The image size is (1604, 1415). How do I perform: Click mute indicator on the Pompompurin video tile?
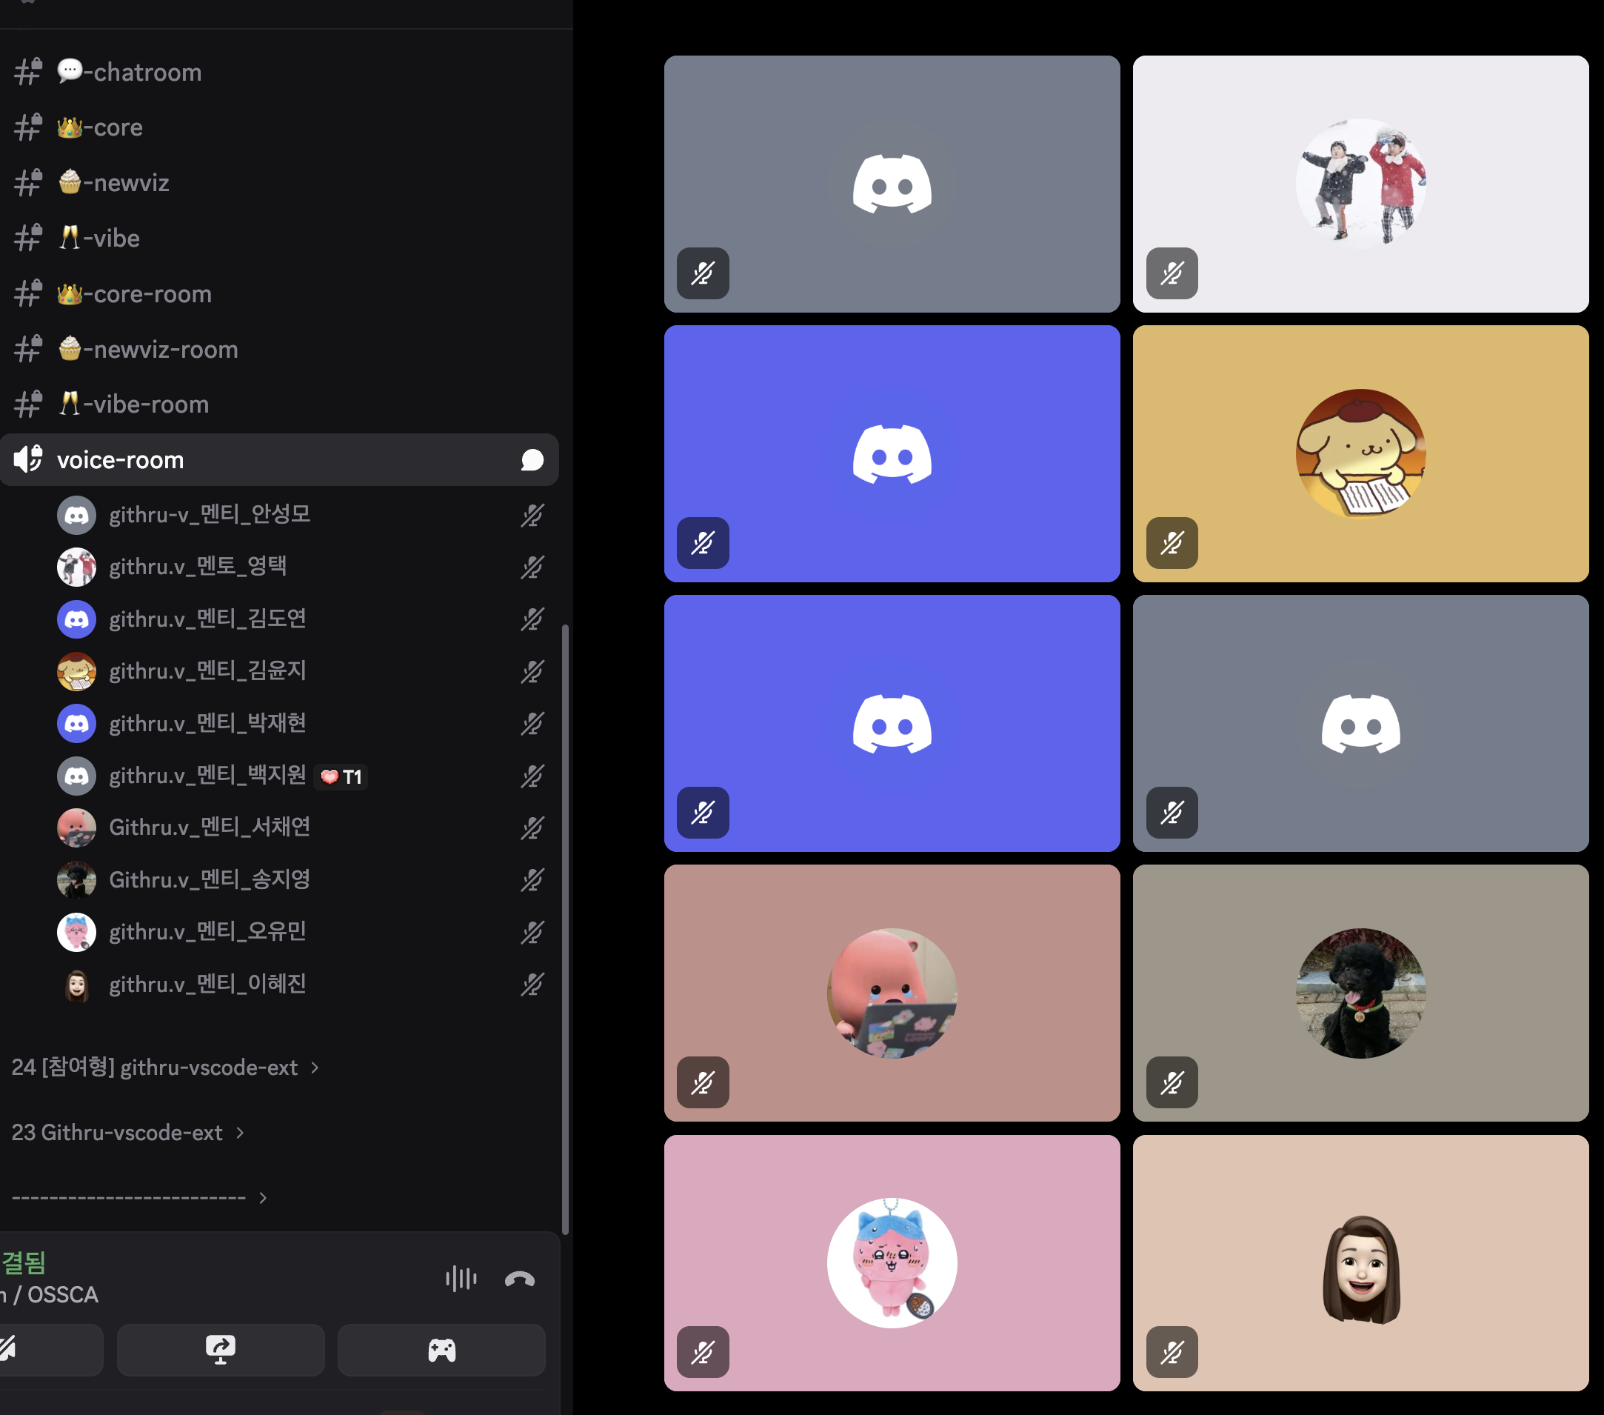[1172, 542]
